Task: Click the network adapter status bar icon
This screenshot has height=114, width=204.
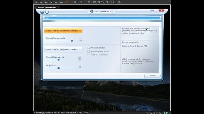Action: [154, 113]
